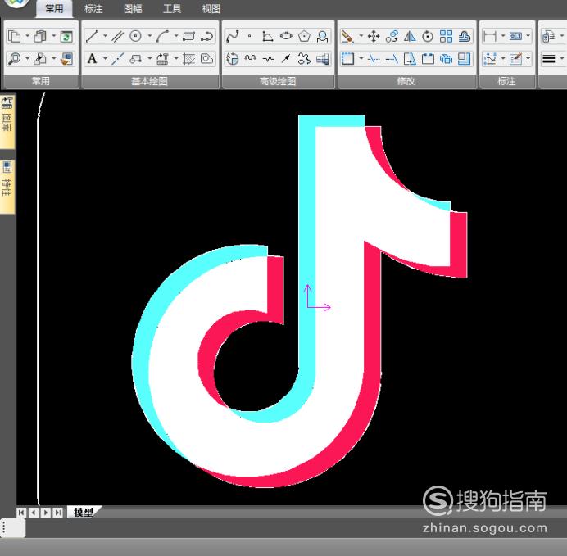This screenshot has width=567, height=556.
Task: Select the Hatch fill tool
Action: (188, 58)
